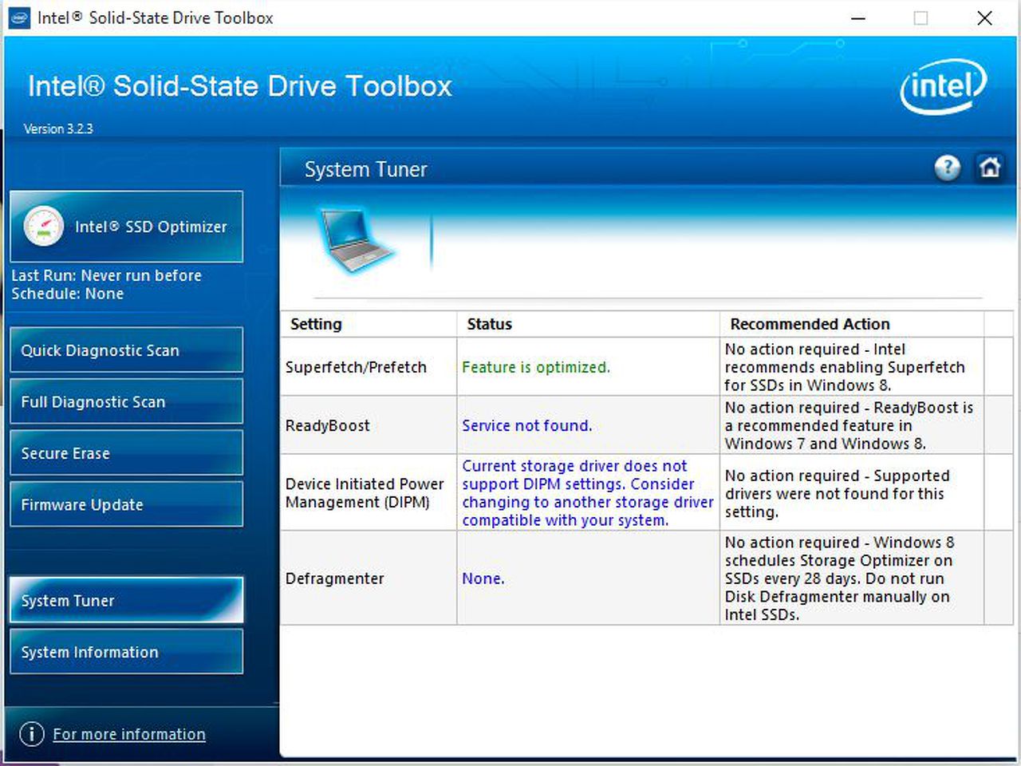Start a Quick Diagnostic Scan
This screenshot has height=766, width=1021.
coord(126,350)
